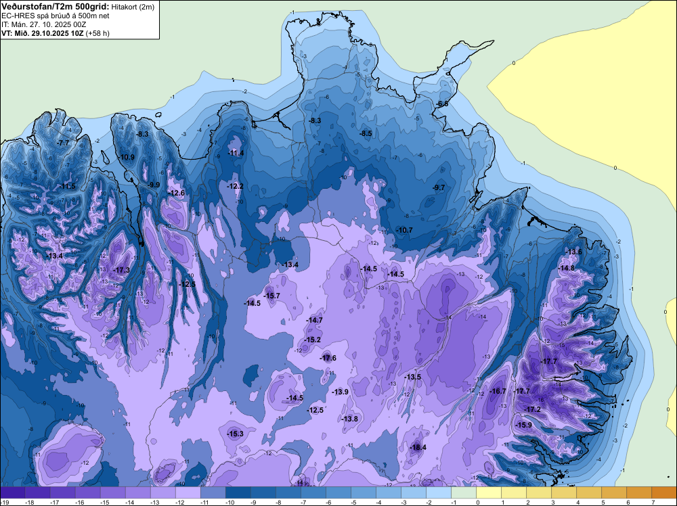Click the valid time 'VT: Mið. 29.10.2025 10Z'
The image size is (677, 506).
(x=43, y=33)
